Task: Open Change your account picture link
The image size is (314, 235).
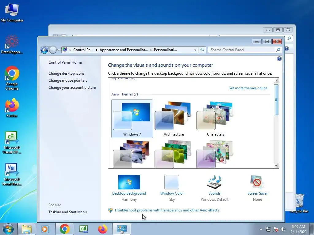Action: click(x=72, y=87)
